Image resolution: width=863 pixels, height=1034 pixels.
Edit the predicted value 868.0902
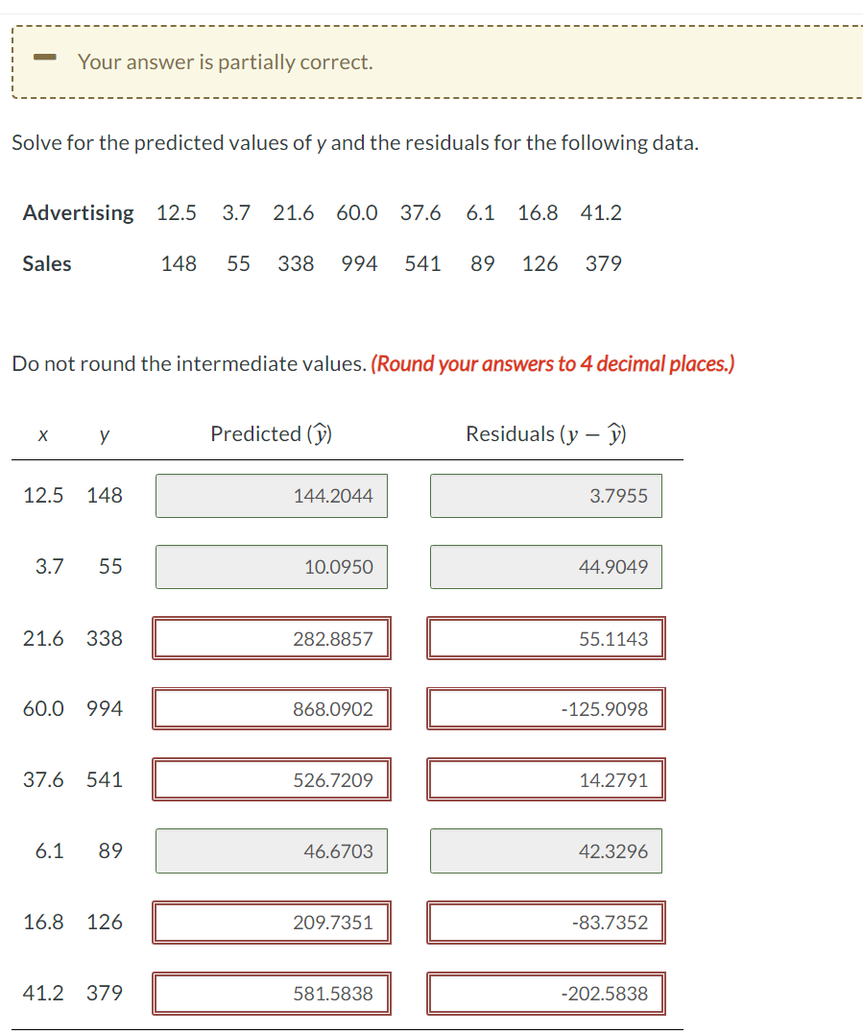(x=272, y=709)
